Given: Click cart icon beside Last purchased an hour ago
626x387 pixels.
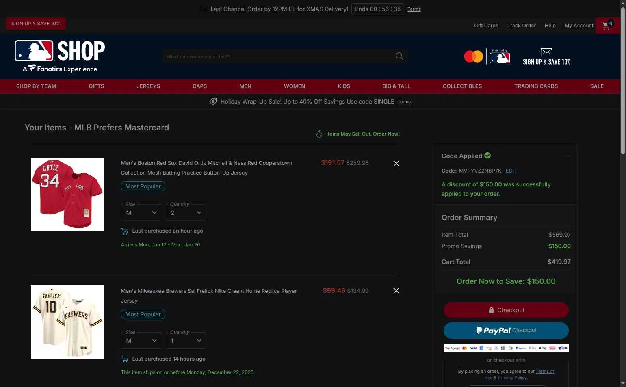Looking at the screenshot, I should pyautogui.click(x=125, y=231).
